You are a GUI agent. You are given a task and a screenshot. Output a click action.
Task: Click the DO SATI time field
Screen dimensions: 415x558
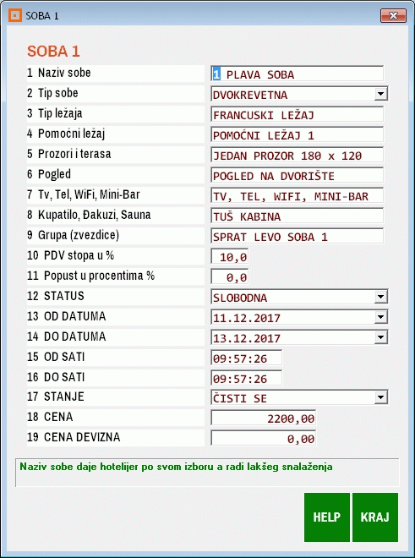[246, 378]
